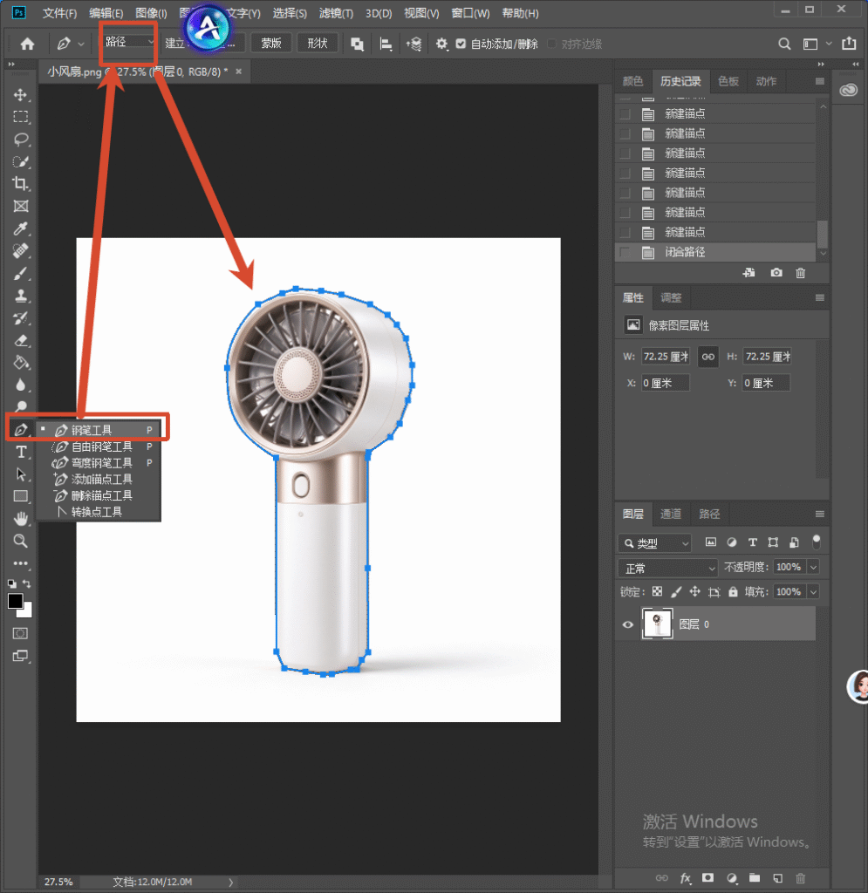
Task: Select the 闭合路径 history state
Action: point(715,252)
